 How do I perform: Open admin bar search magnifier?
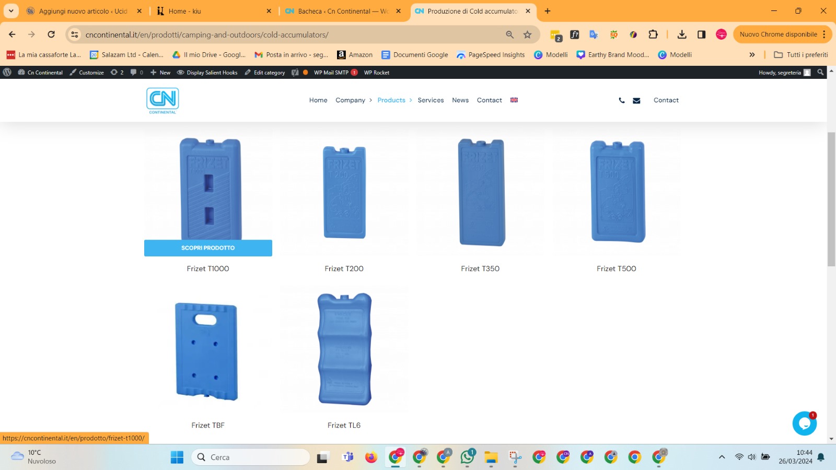pos(820,73)
